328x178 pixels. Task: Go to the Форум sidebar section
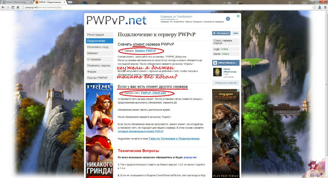(92, 72)
